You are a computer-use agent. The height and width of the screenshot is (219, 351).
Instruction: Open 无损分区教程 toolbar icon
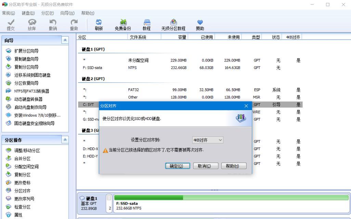[173, 25]
